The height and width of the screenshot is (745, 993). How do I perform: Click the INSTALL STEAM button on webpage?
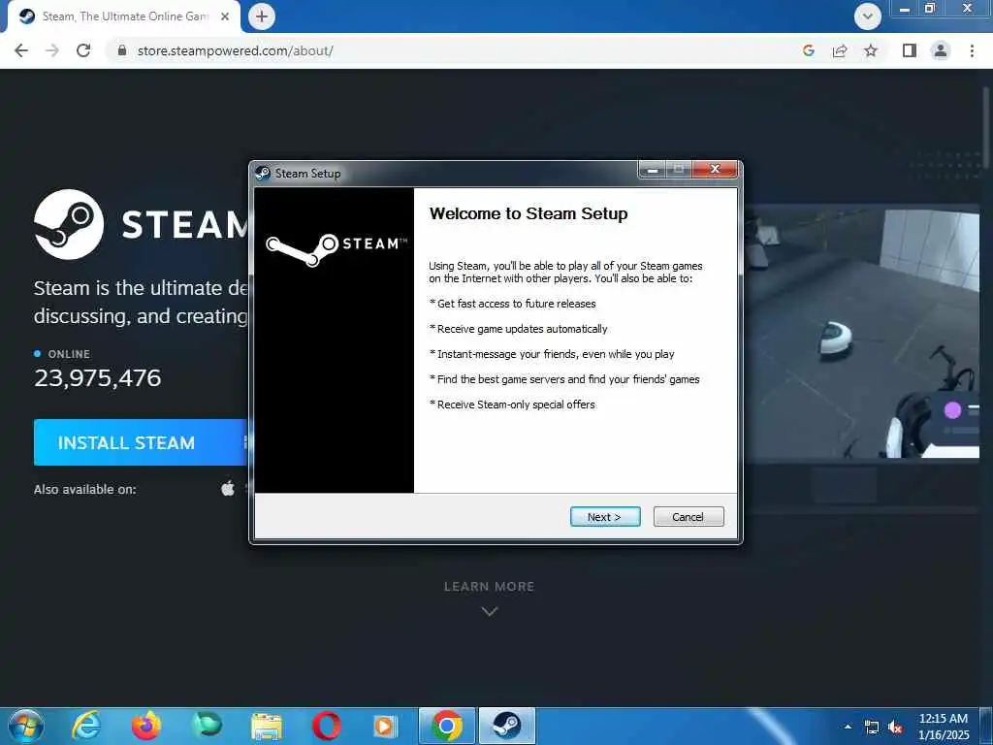pos(141,442)
